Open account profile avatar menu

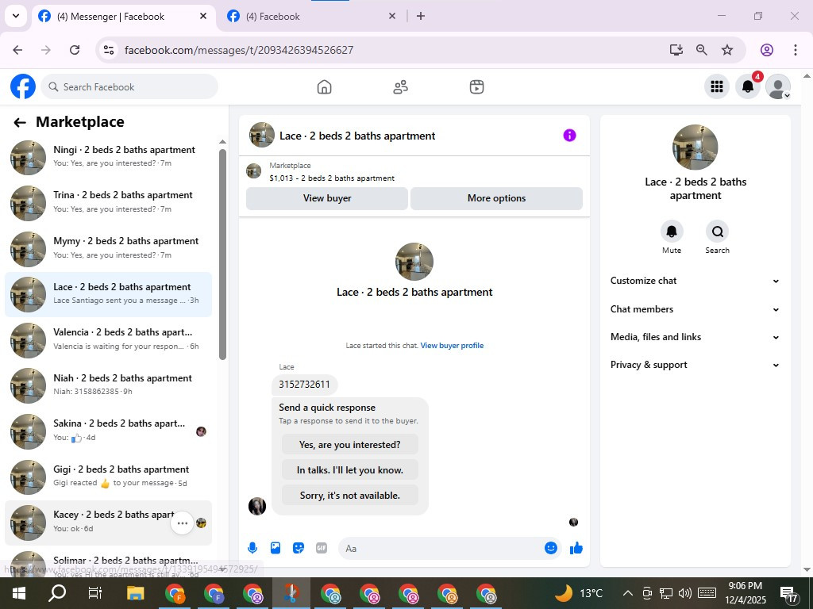click(778, 86)
